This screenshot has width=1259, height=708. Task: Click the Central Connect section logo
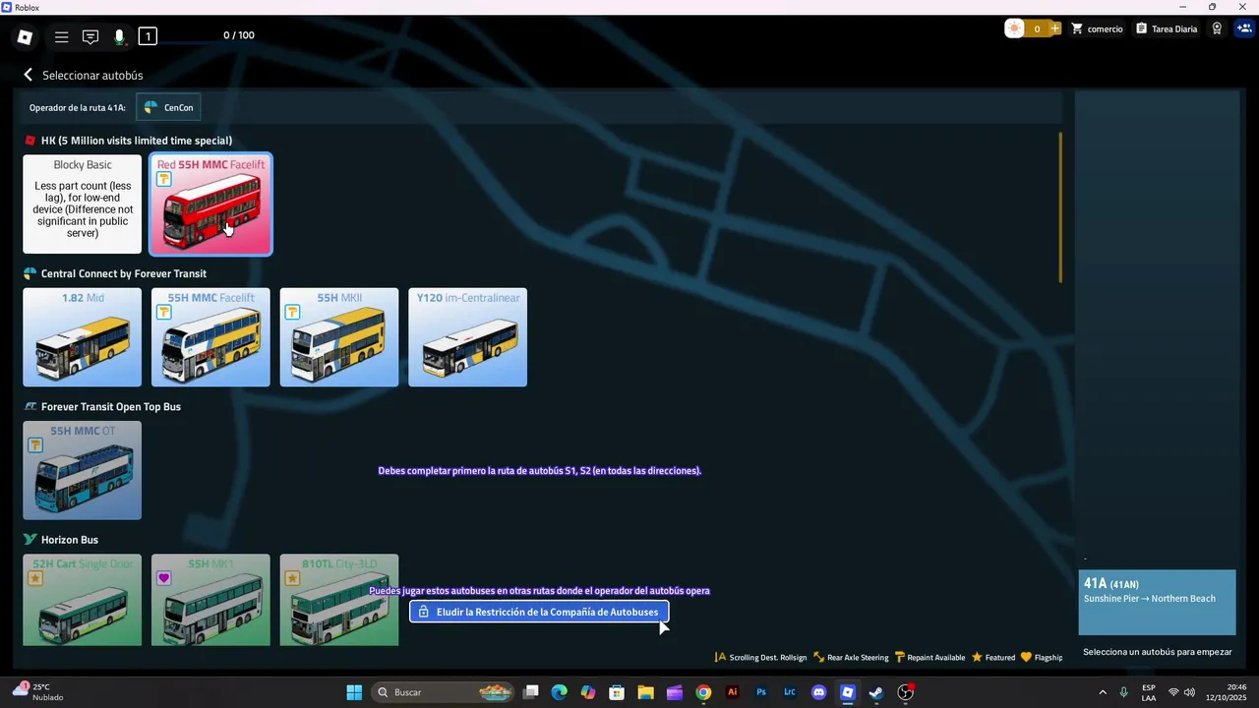click(x=30, y=273)
